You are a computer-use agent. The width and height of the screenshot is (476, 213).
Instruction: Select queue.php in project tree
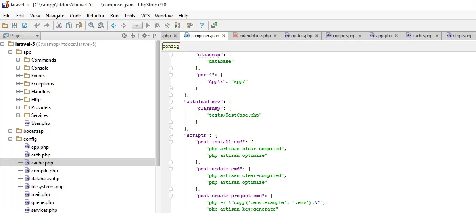42,202
